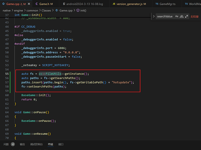Open the 端口 (Ports) panel tab
Viewport: 201px width, 150px height.
pos(61,144)
